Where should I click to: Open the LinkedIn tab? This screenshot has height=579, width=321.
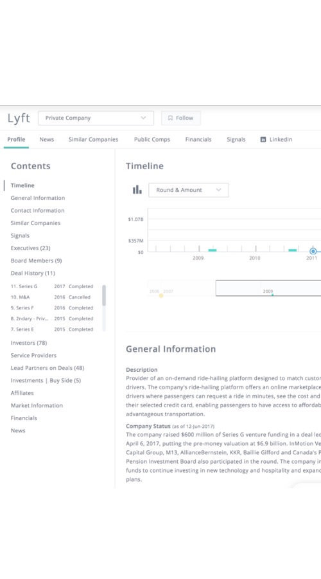(x=277, y=140)
